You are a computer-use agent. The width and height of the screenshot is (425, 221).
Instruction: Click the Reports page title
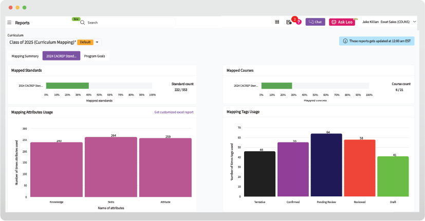22,23
